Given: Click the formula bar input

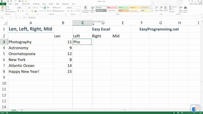Looking at the screenshot, I should point(114,17).
